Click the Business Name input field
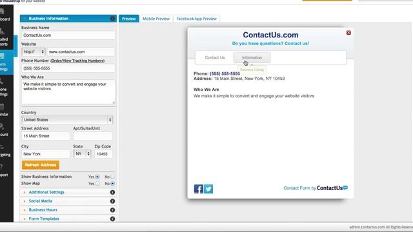Screen dimensions: 413x232 tap(68, 35)
